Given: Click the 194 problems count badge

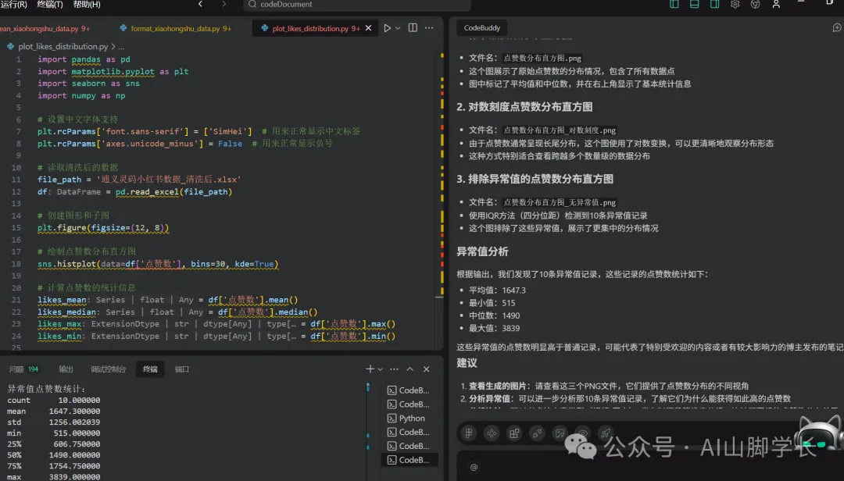Looking at the screenshot, I should 34,369.
